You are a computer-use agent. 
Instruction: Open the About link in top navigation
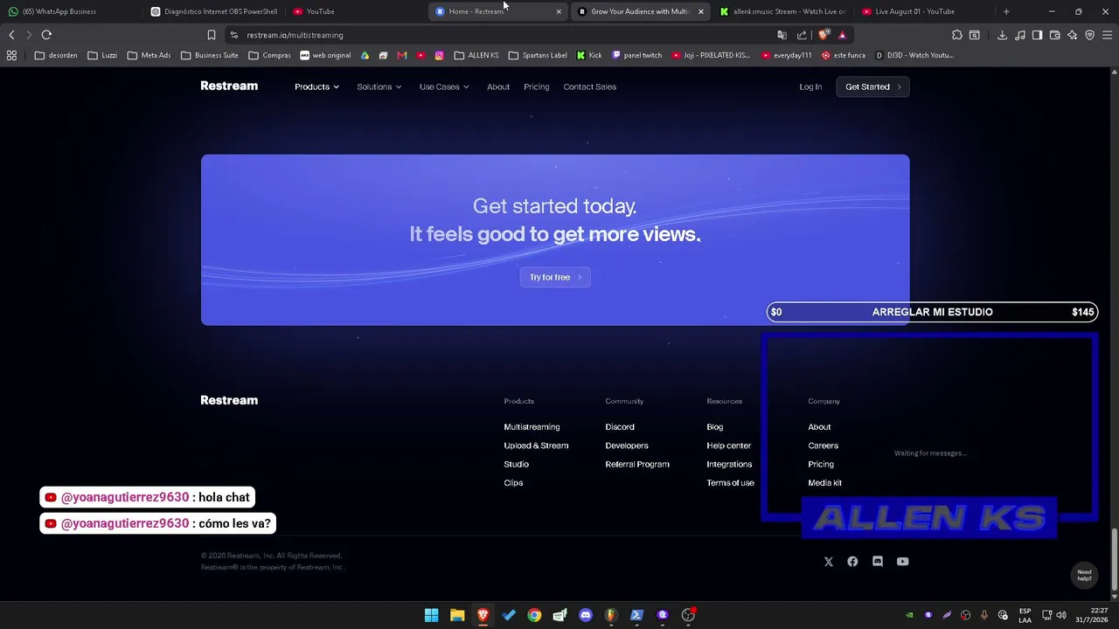(x=498, y=86)
